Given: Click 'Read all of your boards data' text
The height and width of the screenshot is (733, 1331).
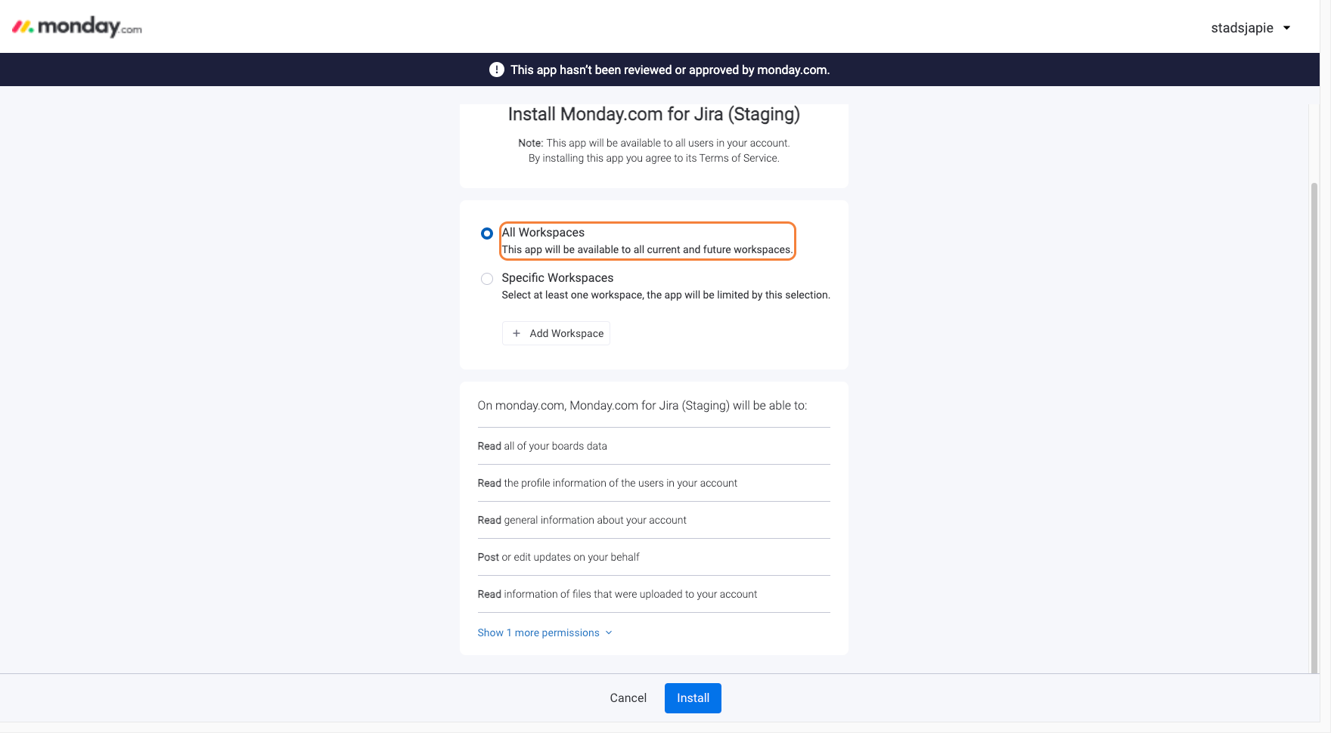Looking at the screenshot, I should 542,446.
